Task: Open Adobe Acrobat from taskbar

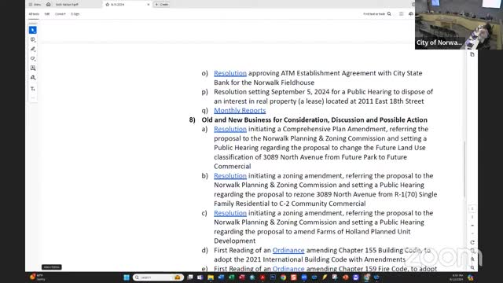Action: coord(263,277)
